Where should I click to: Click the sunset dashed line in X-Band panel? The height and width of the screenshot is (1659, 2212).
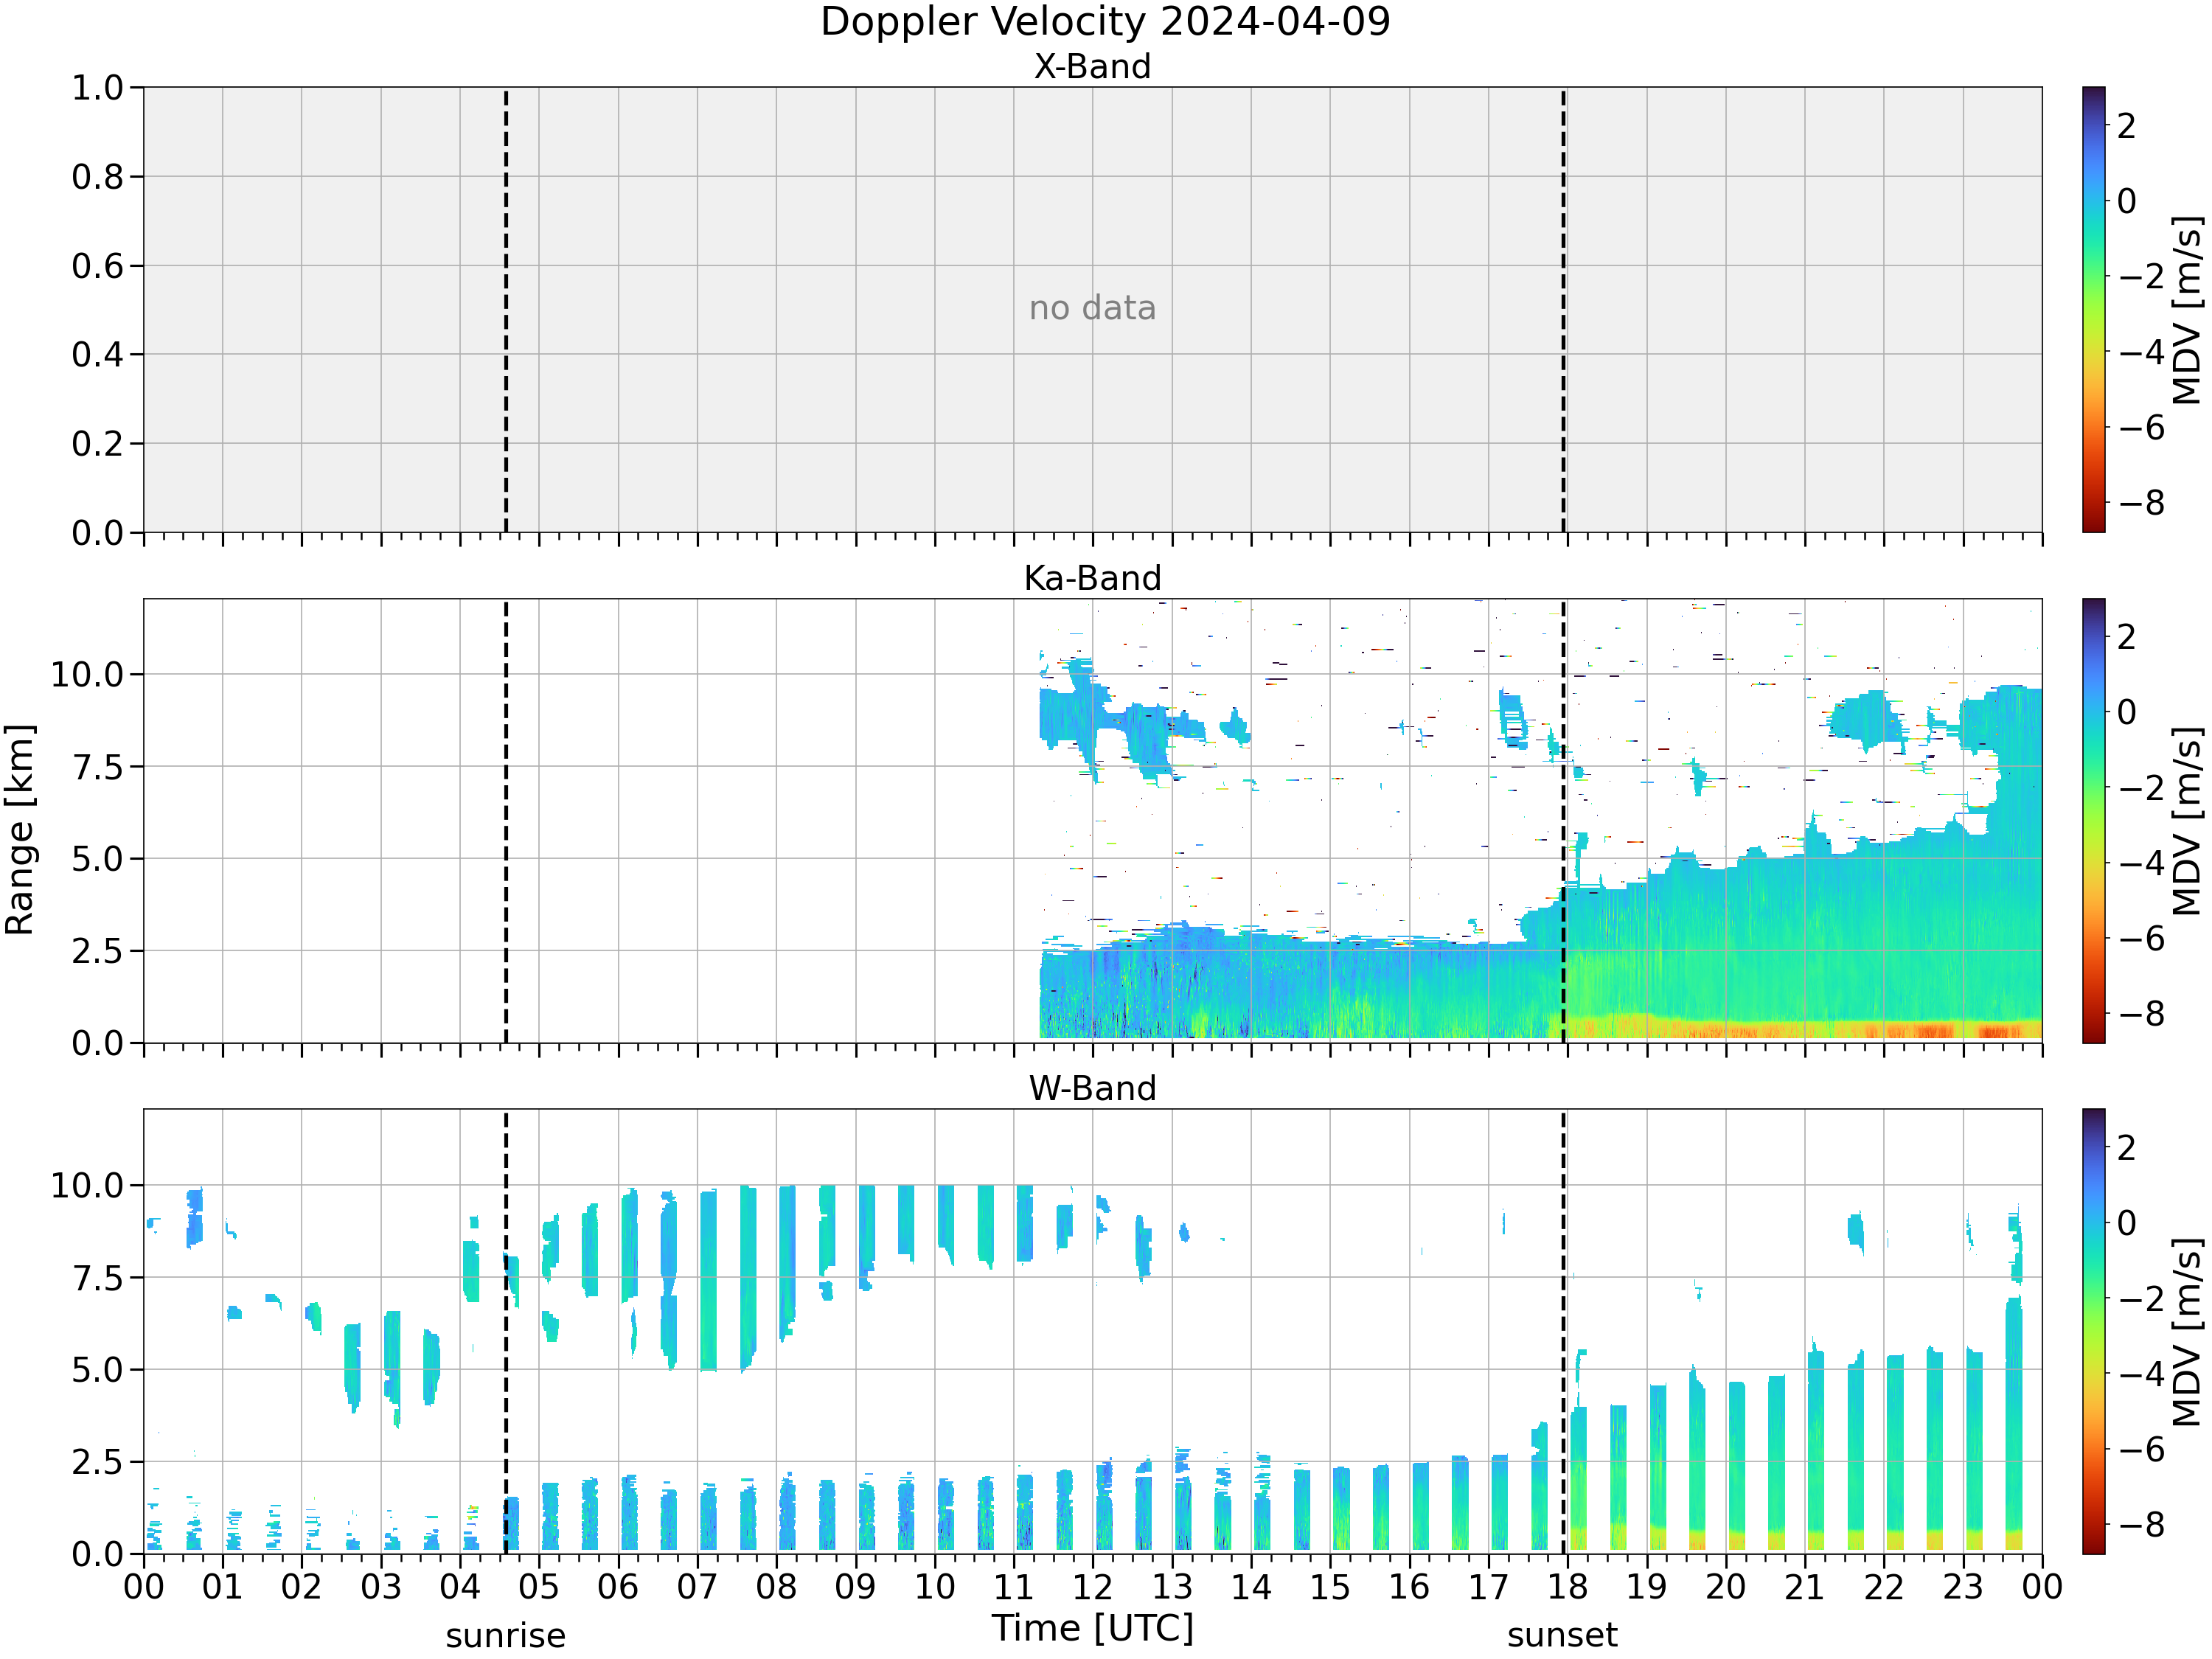(1564, 309)
